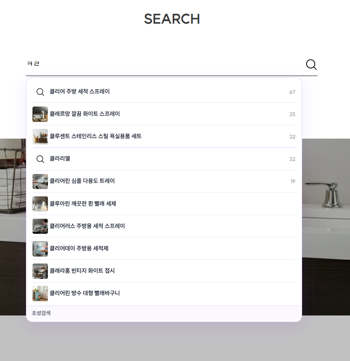
Task: Click into the search input field
Action: pos(162,64)
